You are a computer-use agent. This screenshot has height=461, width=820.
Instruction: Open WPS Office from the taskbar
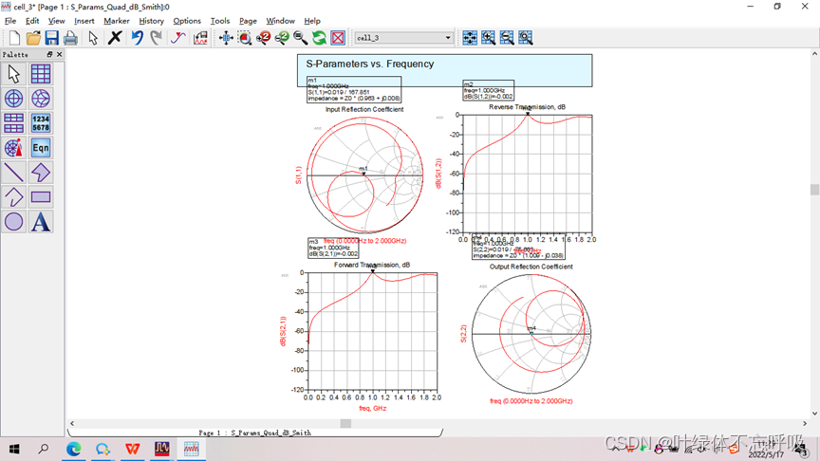[x=132, y=449]
